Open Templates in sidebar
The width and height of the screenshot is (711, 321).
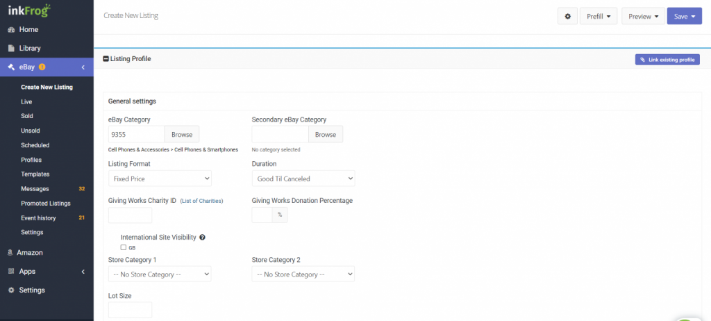tap(35, 174)
